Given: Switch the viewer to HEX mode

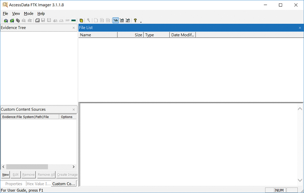Looking at the screenshot, I should click(x=128, y=20).
